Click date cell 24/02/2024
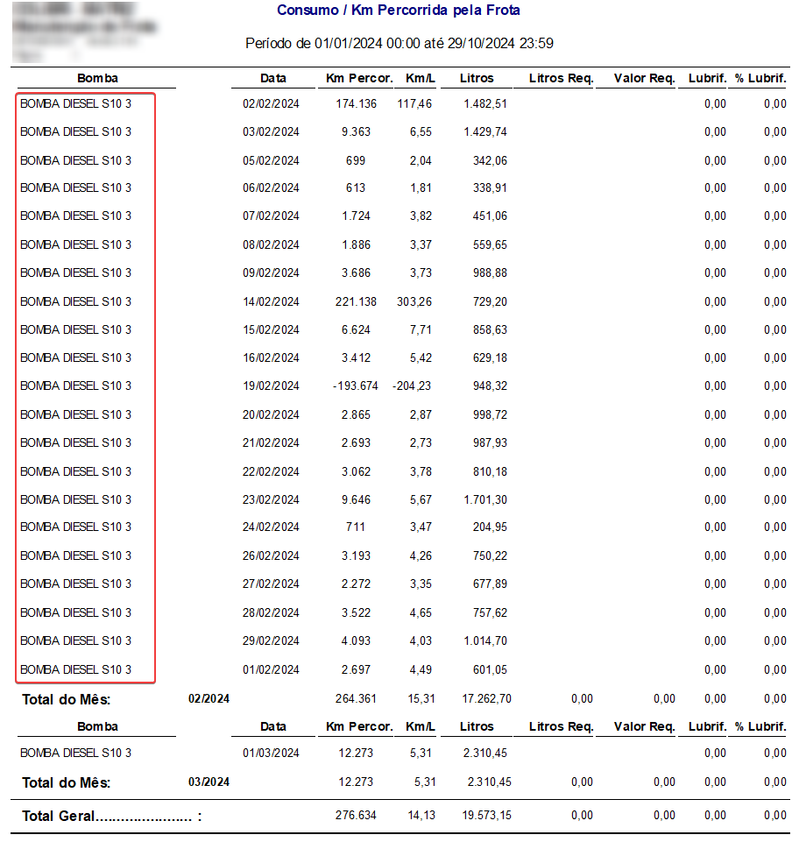Viewport: 806px width, 842px height. pos(271,527)
